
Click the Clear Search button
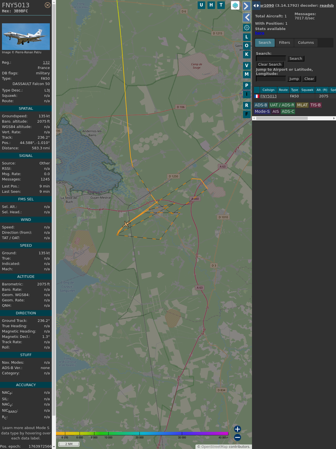[x=270, y=65]
